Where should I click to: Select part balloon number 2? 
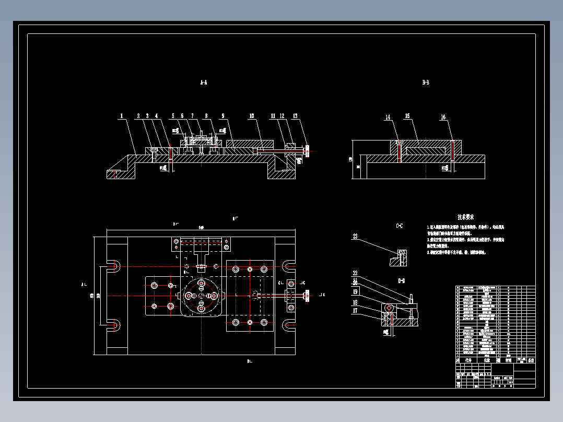(x=138, y=115)
